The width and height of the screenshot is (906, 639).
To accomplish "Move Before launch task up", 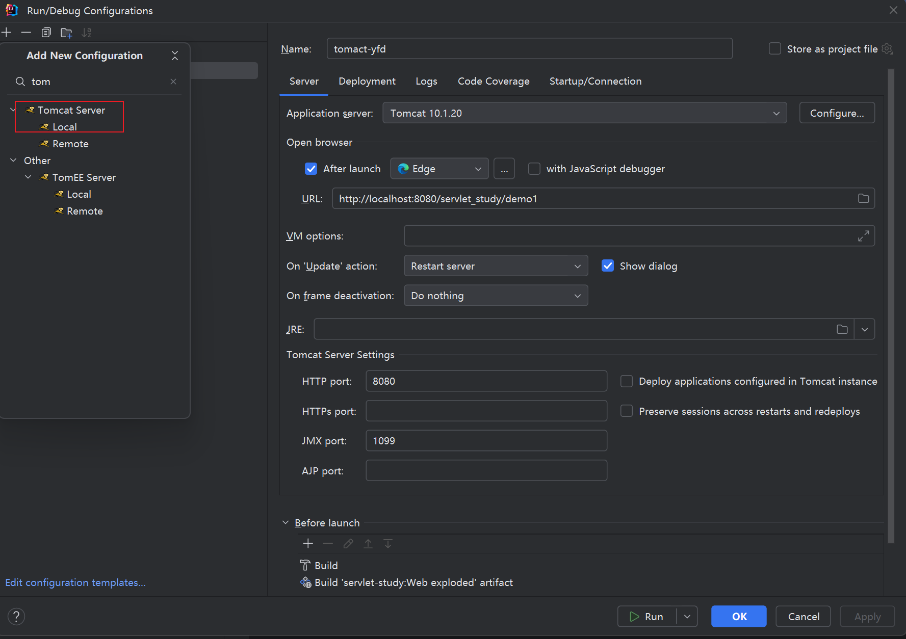I will pyautogui.click(x=368, y=544).
